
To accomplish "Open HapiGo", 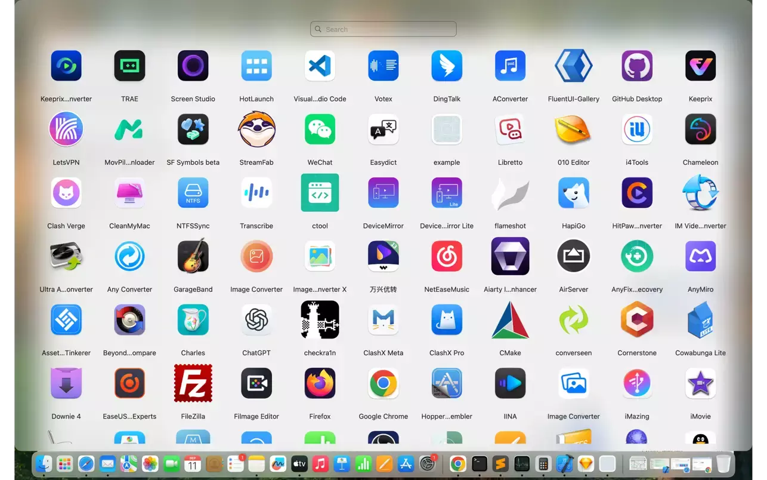I will tap(574, 193).
